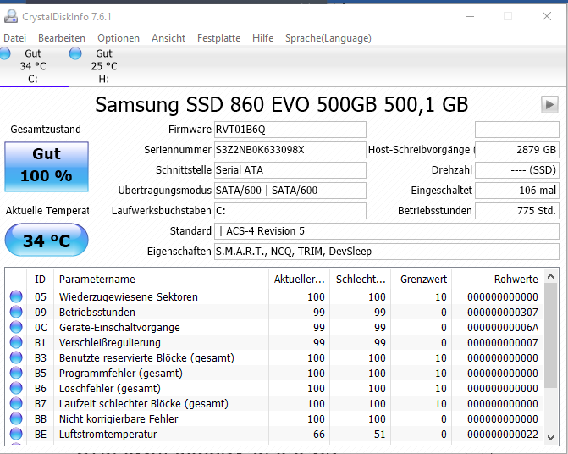Click the Seriennummer field S3Z2NB0K633098X
The height and width of the screenshot is (454, 568).
pyautogui.click(x=290, y=150)
